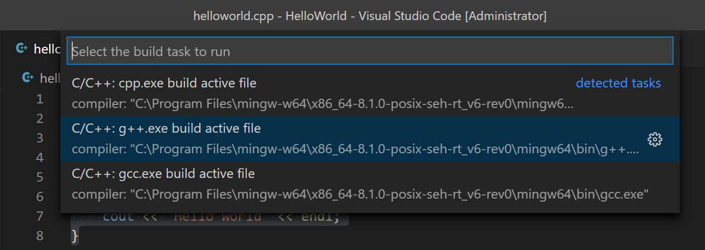Screen dimensions: 705x250
Task: Click the g++.exe compiler path text
Action: coord(356,149)
